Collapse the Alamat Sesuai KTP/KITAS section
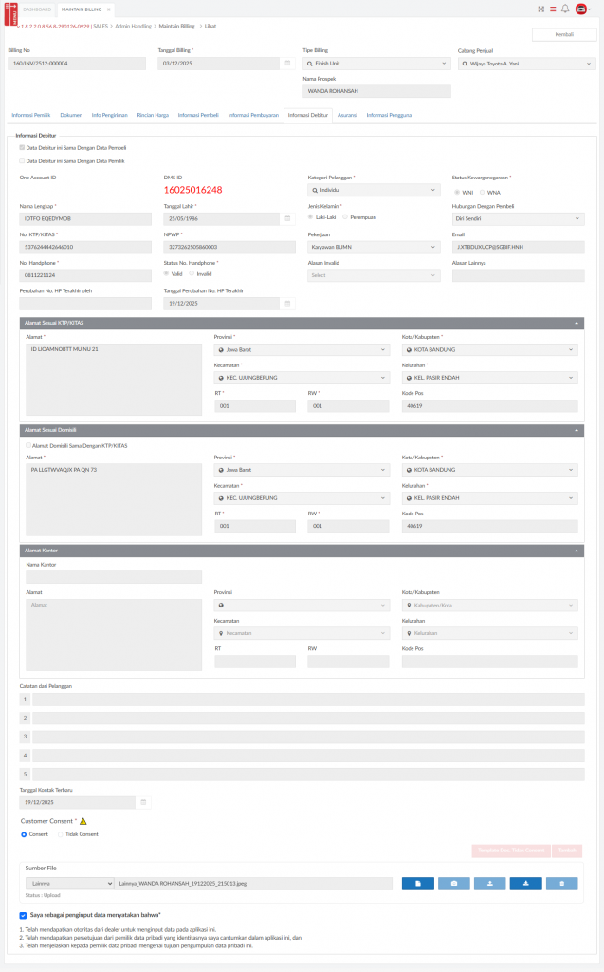Viewport: 604px width, 972px height. pyautogui.click(x=576, y=324)
